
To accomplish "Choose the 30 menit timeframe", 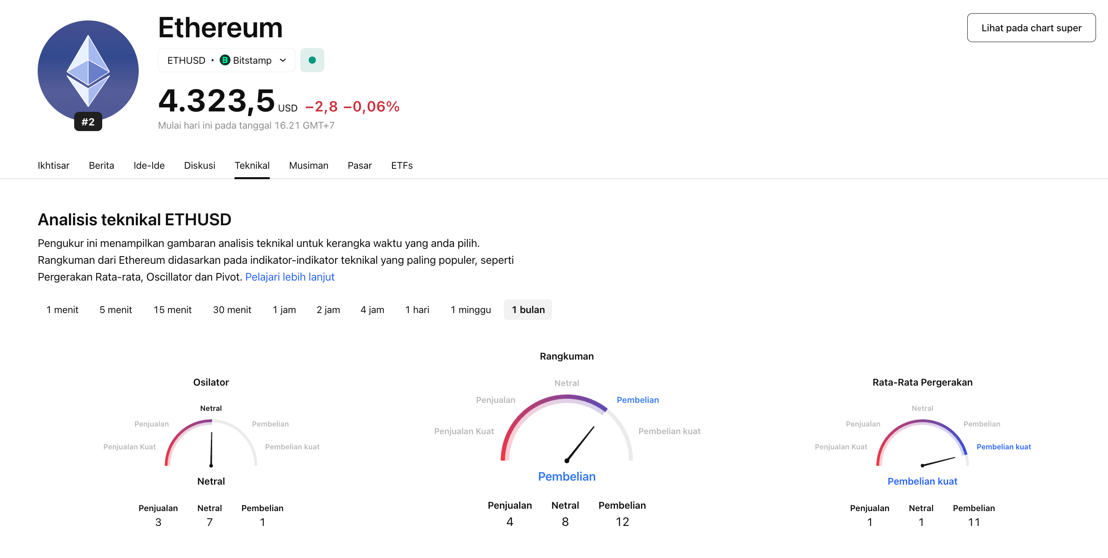I will (x=232, y=310).
